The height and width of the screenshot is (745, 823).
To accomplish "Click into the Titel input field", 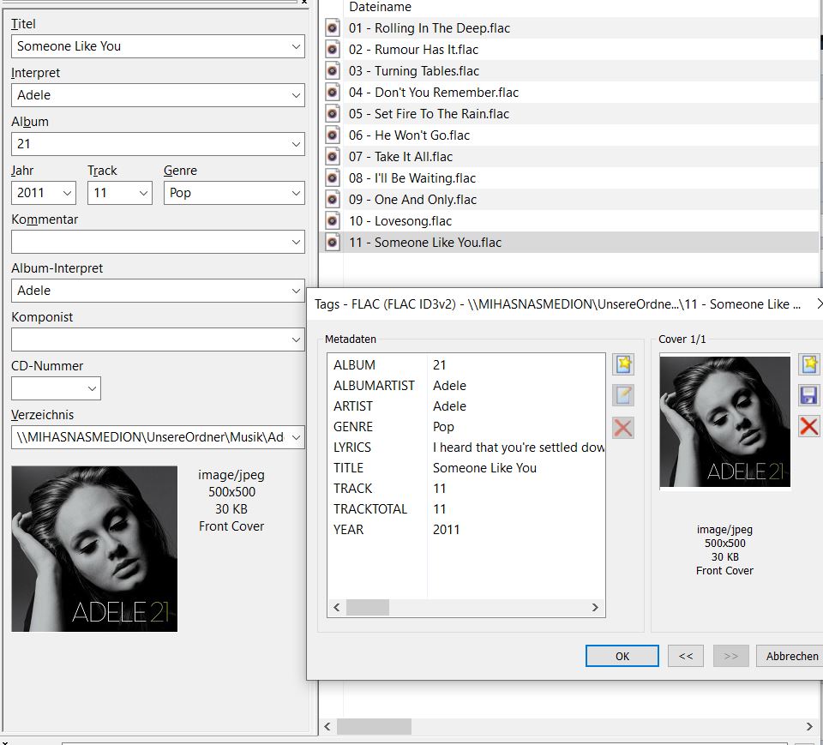I will (150, 46).
